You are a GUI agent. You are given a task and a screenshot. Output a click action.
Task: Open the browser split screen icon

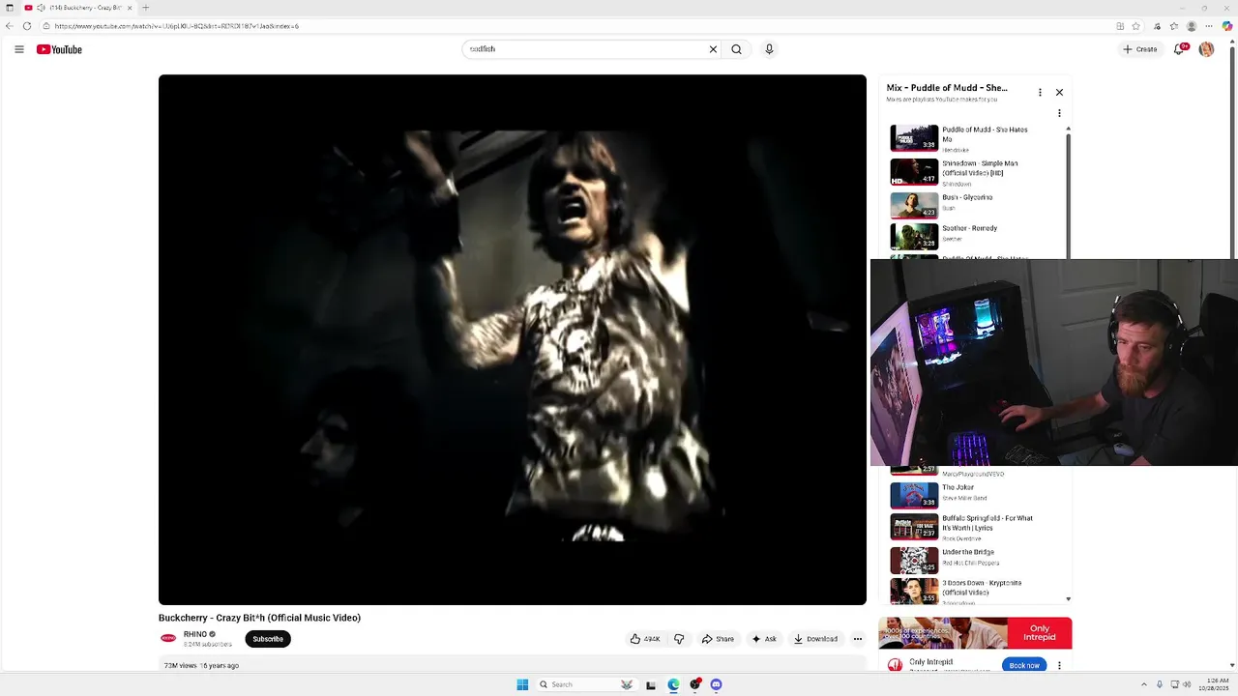click(x=1120, y=26)
